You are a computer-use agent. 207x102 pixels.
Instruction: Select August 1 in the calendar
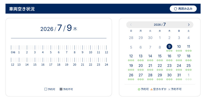[189, 75]
